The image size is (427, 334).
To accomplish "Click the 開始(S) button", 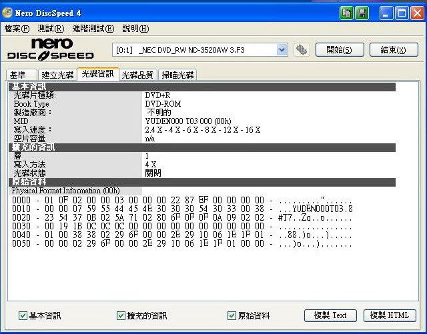I will coord(340,50).
